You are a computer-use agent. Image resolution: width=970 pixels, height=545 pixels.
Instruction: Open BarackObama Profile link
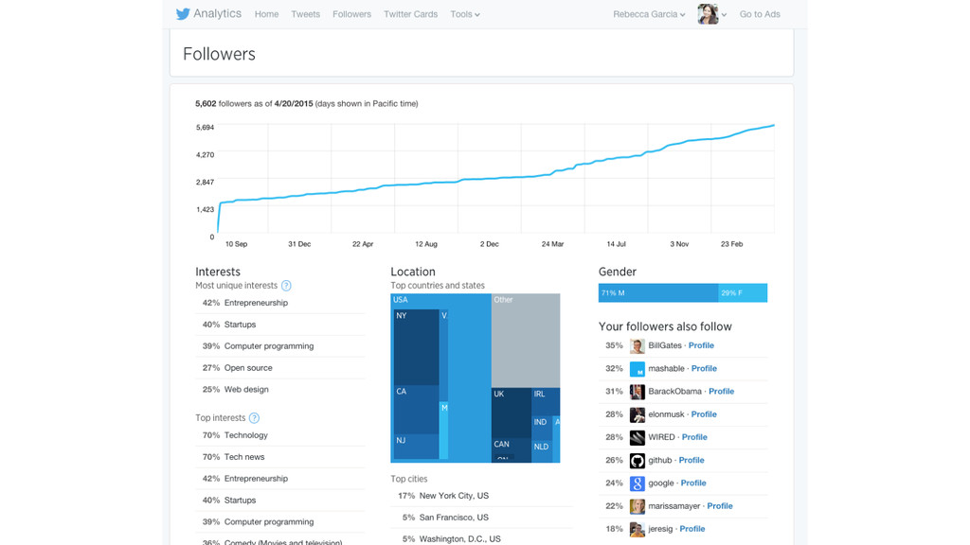(721, 391)
